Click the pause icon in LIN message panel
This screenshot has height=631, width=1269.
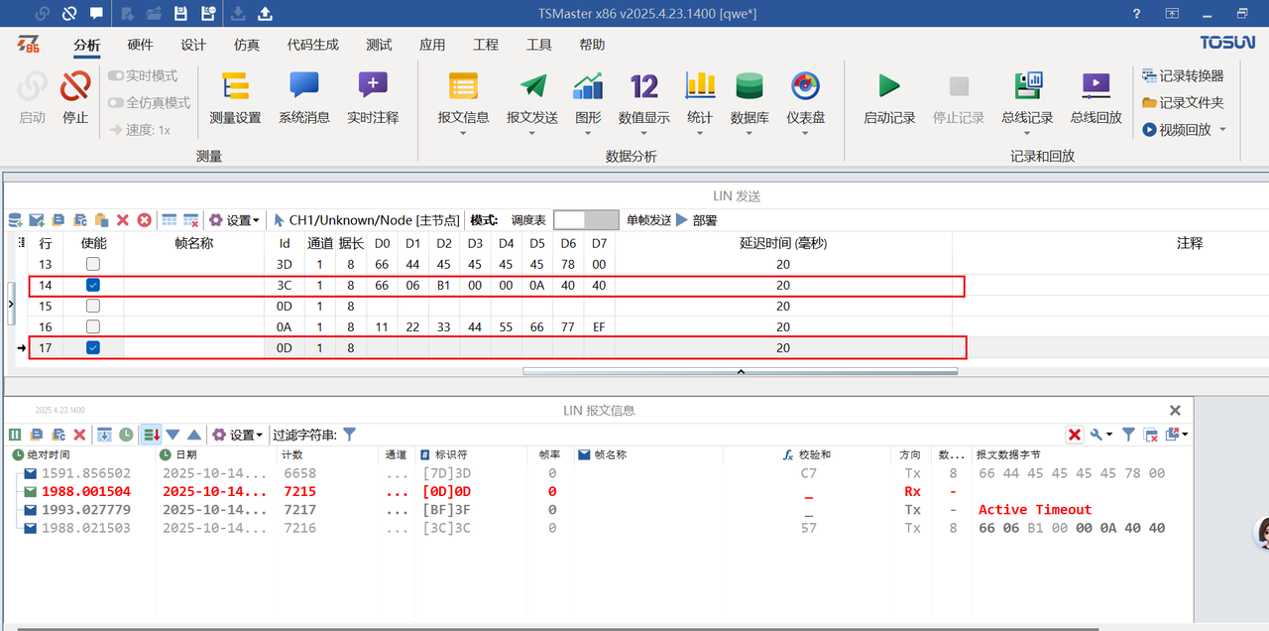(x=15, y=434)
